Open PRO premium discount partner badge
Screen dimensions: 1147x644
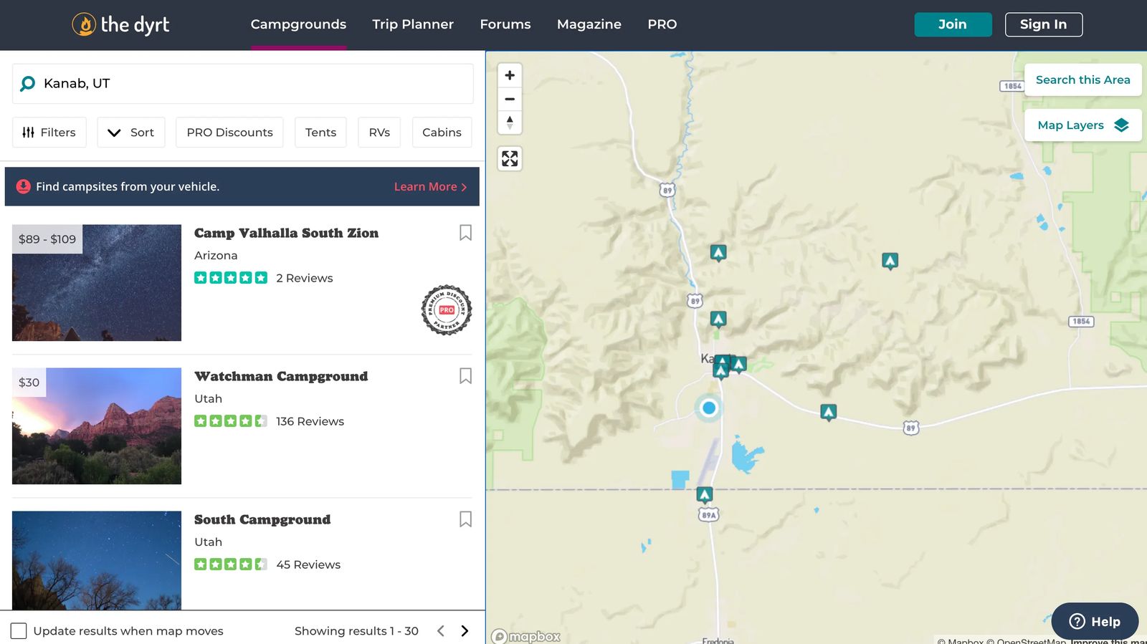[447, 310]
